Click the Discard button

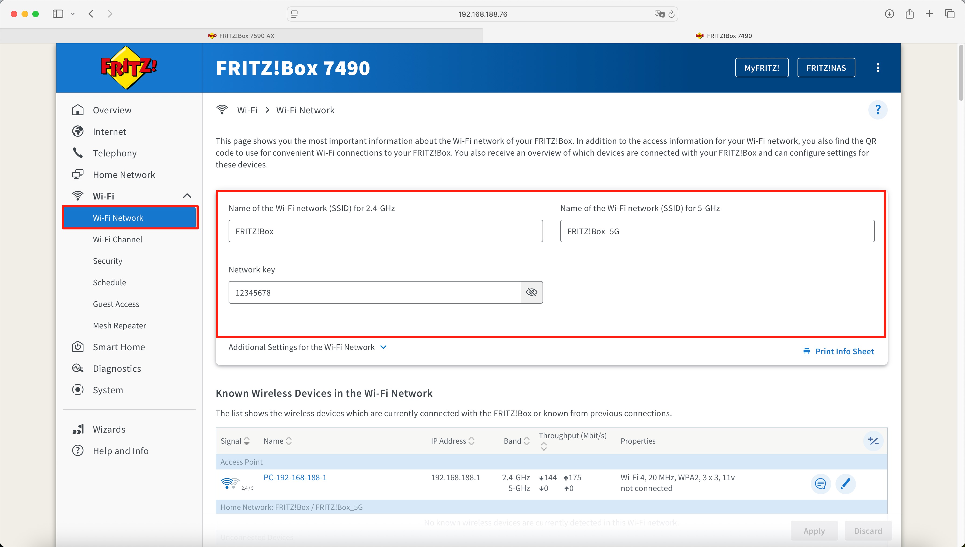click(x=868, y=531)
